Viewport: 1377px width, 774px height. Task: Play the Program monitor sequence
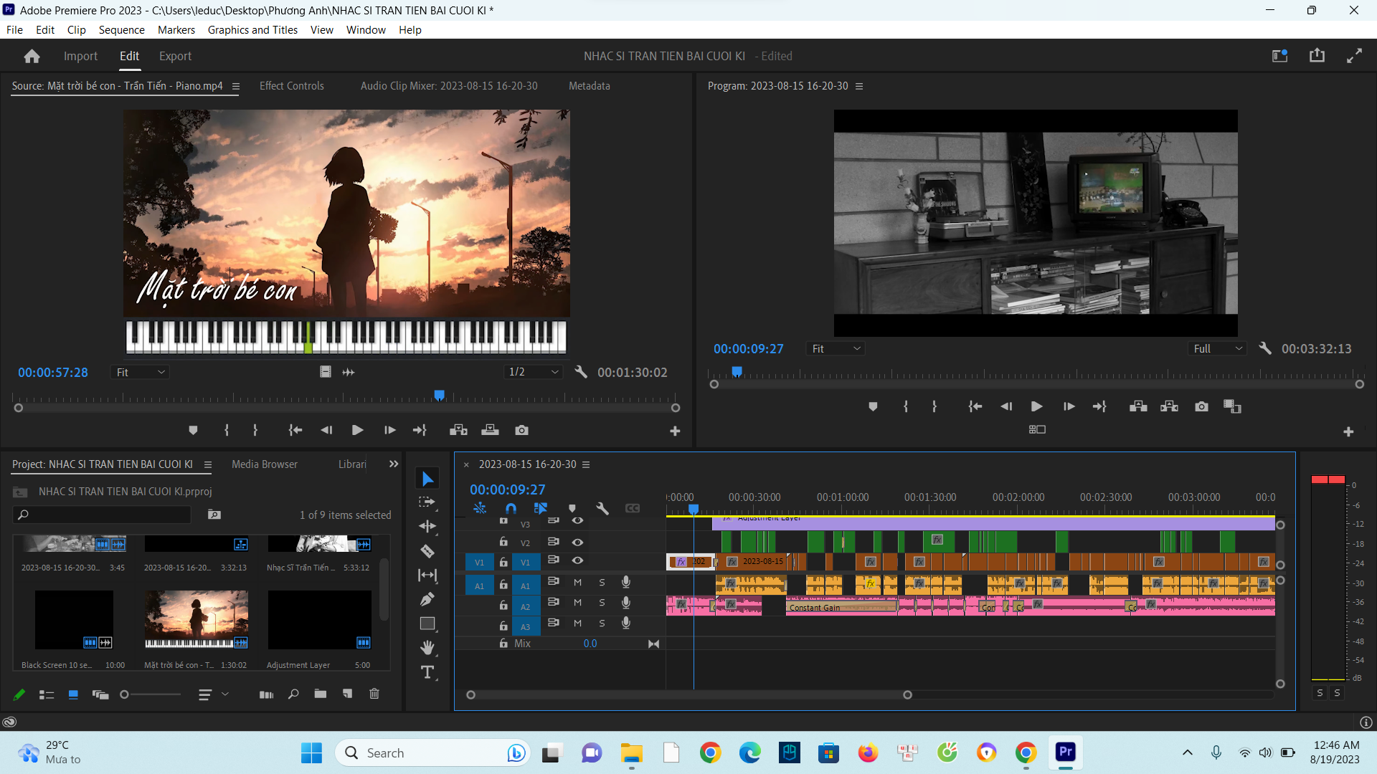pos(1036,406)
